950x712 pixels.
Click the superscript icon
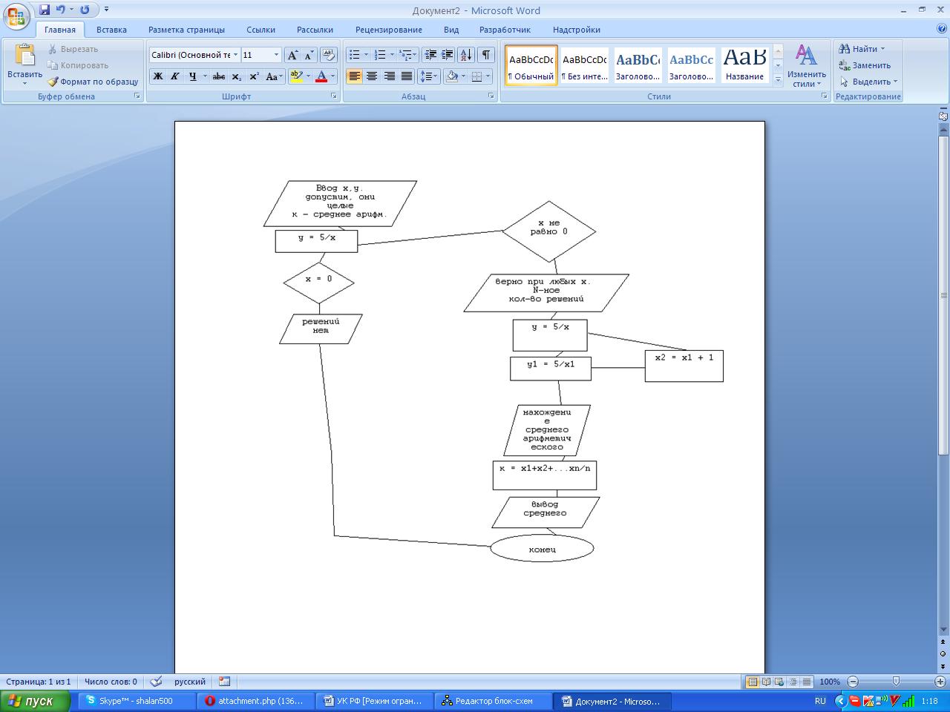click(254, 76)
